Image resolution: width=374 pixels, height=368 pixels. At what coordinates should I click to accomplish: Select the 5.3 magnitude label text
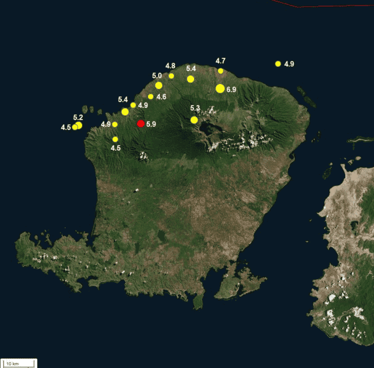click(x=195, y=108)
